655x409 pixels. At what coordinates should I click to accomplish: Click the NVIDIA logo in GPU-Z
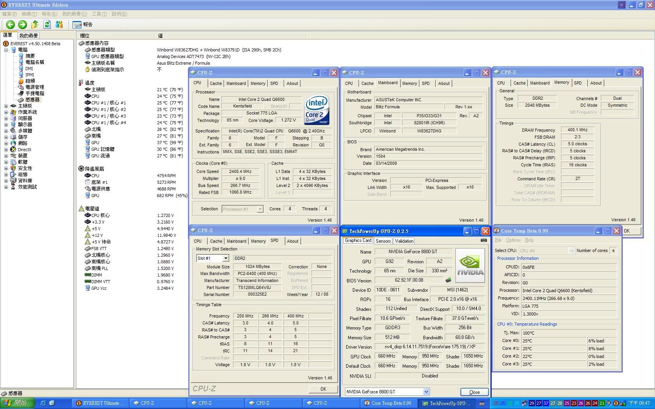click(x=470, y=266)
